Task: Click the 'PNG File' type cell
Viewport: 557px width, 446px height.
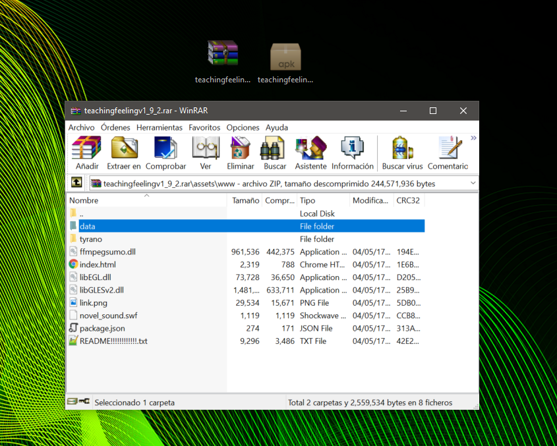Action: [x=314, y=303]
